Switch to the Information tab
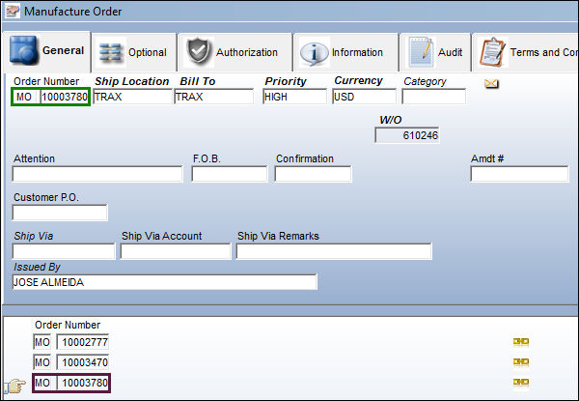 coord(346,52)
